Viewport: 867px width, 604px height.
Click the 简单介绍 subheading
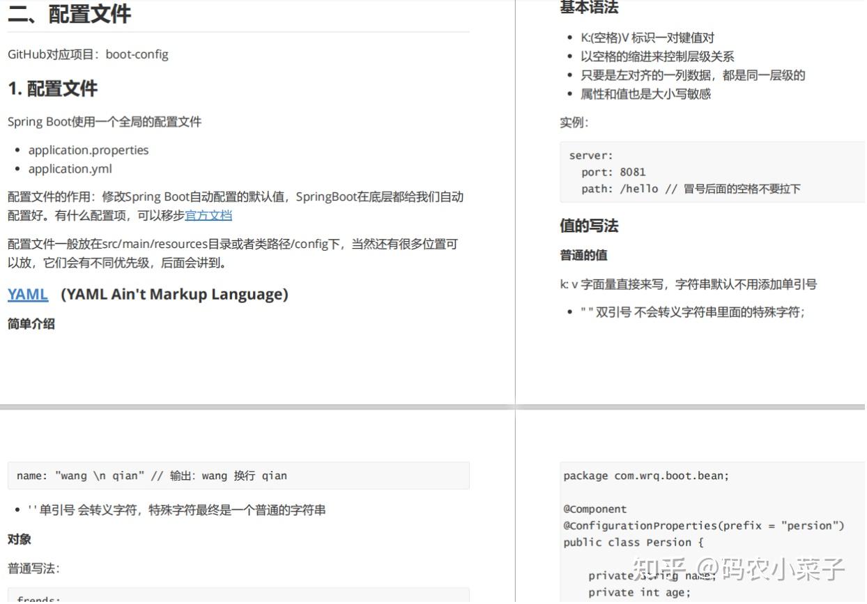tap(31, 323)
